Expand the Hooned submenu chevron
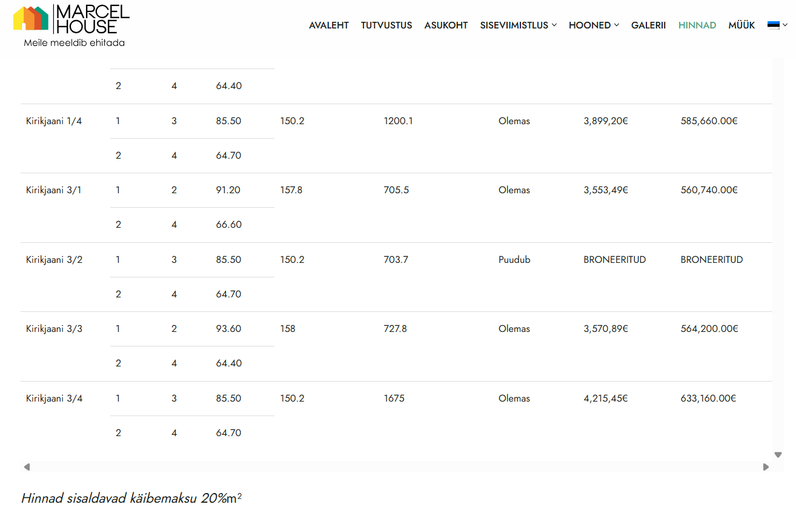The width and height of the screenshot is (796, 510). click(x=617, y=25)
